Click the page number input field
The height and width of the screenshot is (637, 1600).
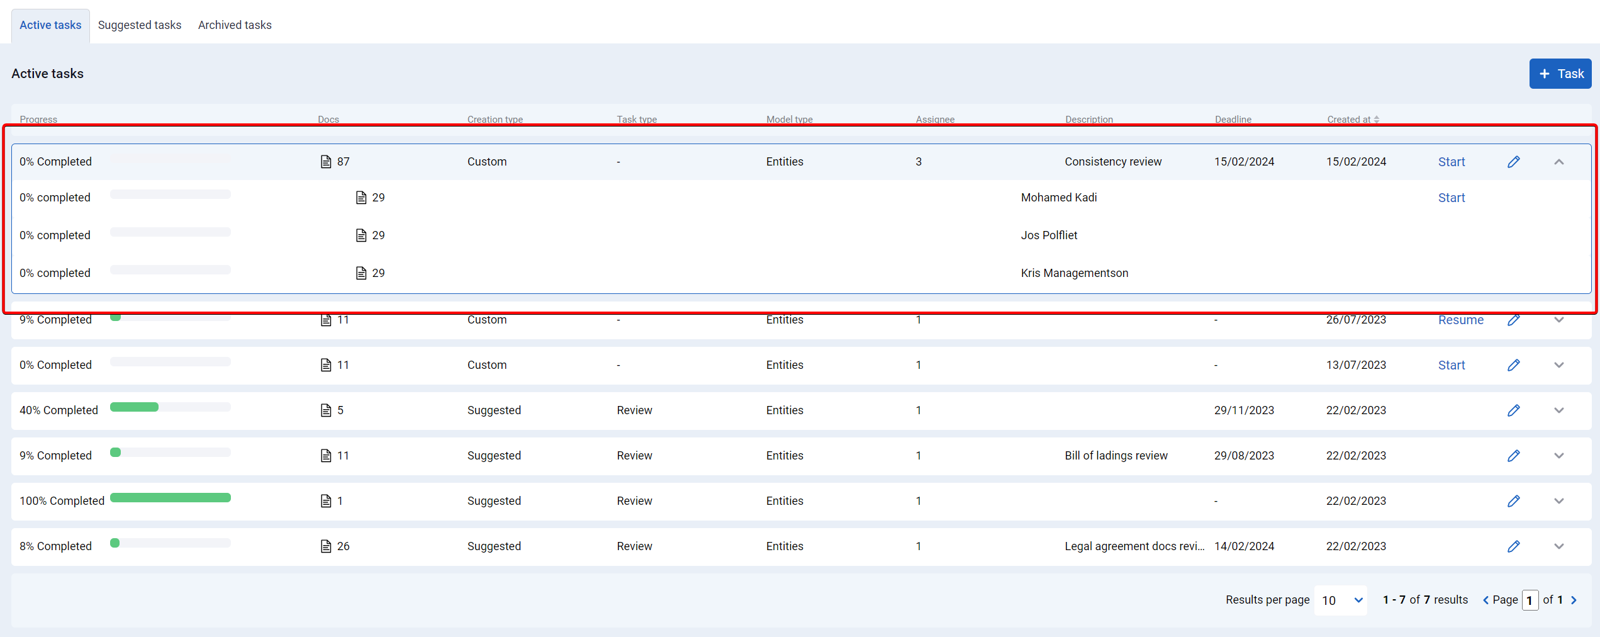coord(1530,600)
